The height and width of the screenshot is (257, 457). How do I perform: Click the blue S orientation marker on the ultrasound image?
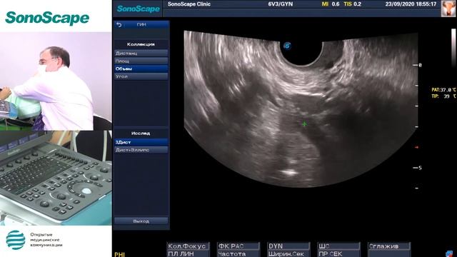[287, 46]
